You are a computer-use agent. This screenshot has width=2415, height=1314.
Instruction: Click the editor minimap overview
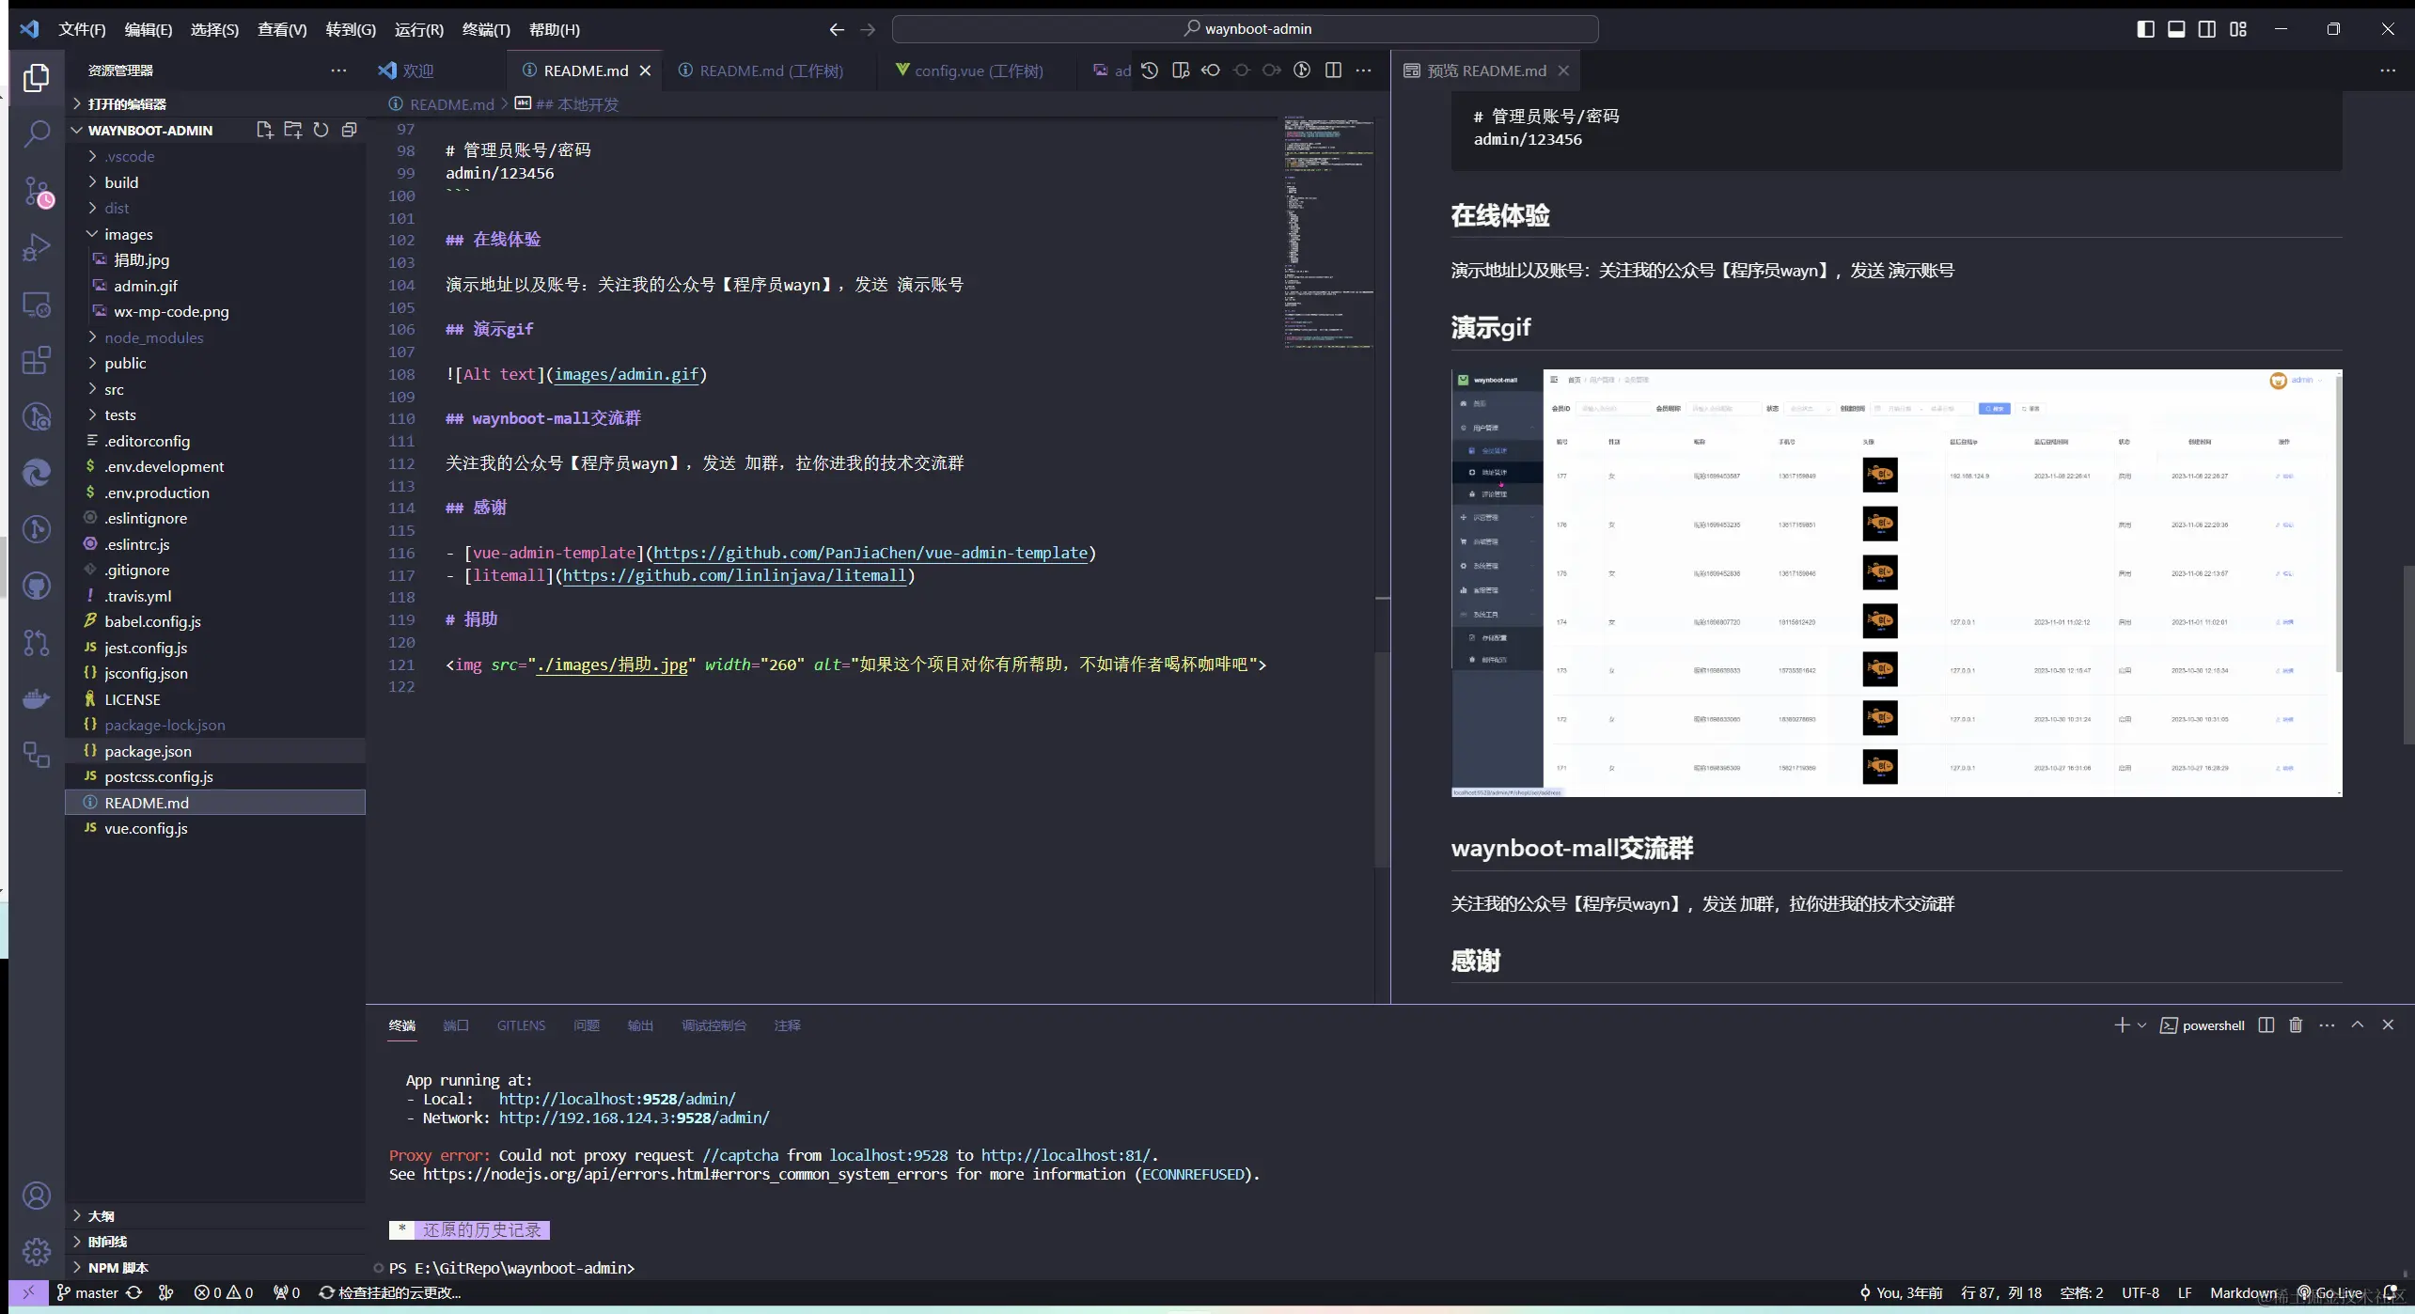pyautogui.click(x=1329, y=232)
